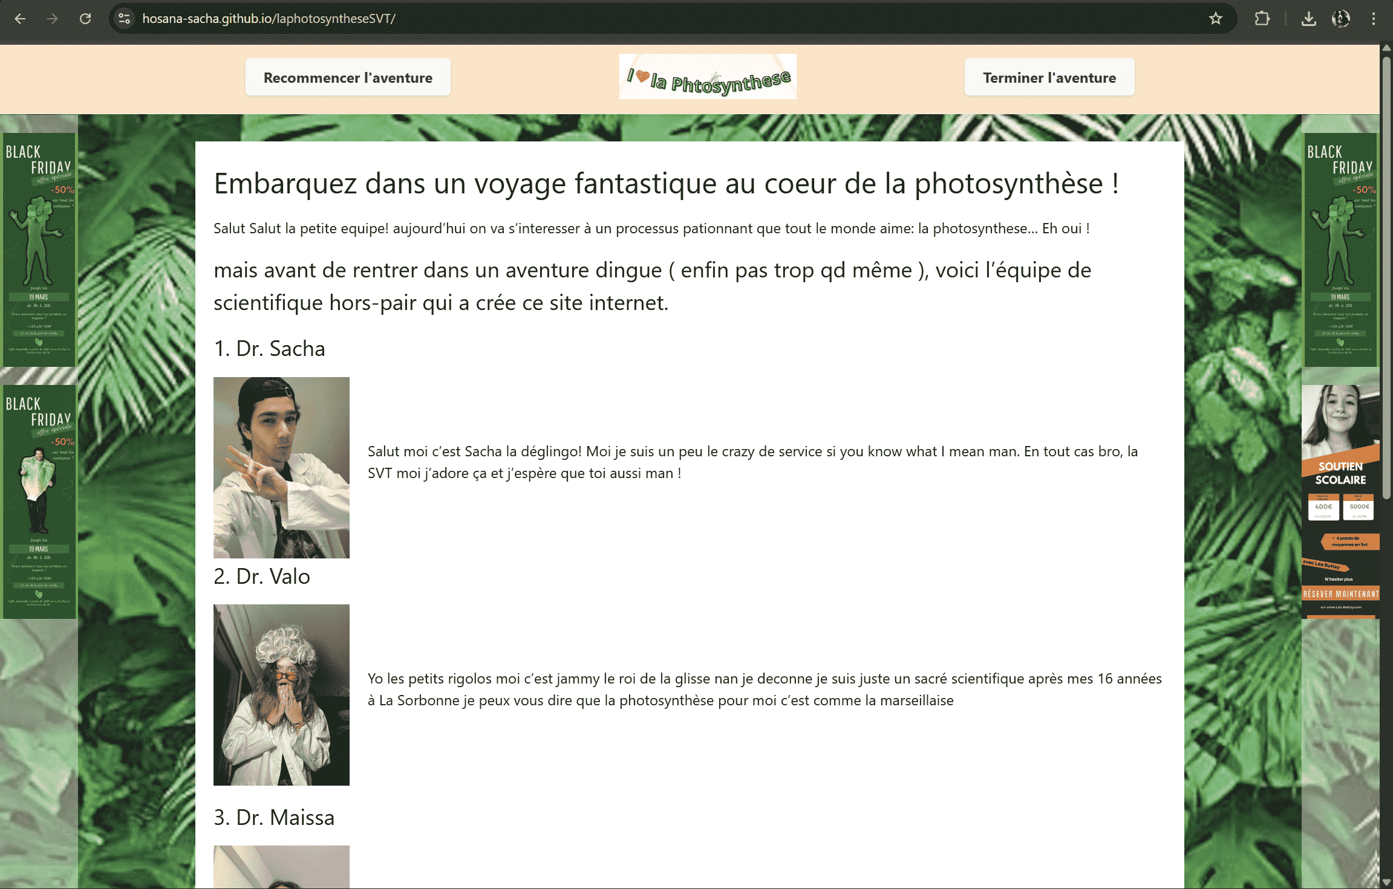
Task: Click the 'I ❤ la Phtosynthese' logo
Action: (x=707, y=77)
